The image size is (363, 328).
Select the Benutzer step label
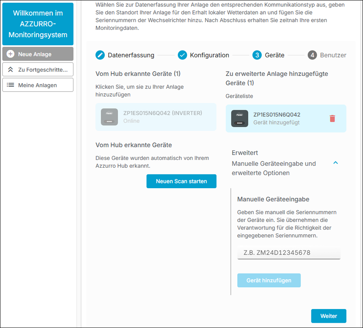333,55
